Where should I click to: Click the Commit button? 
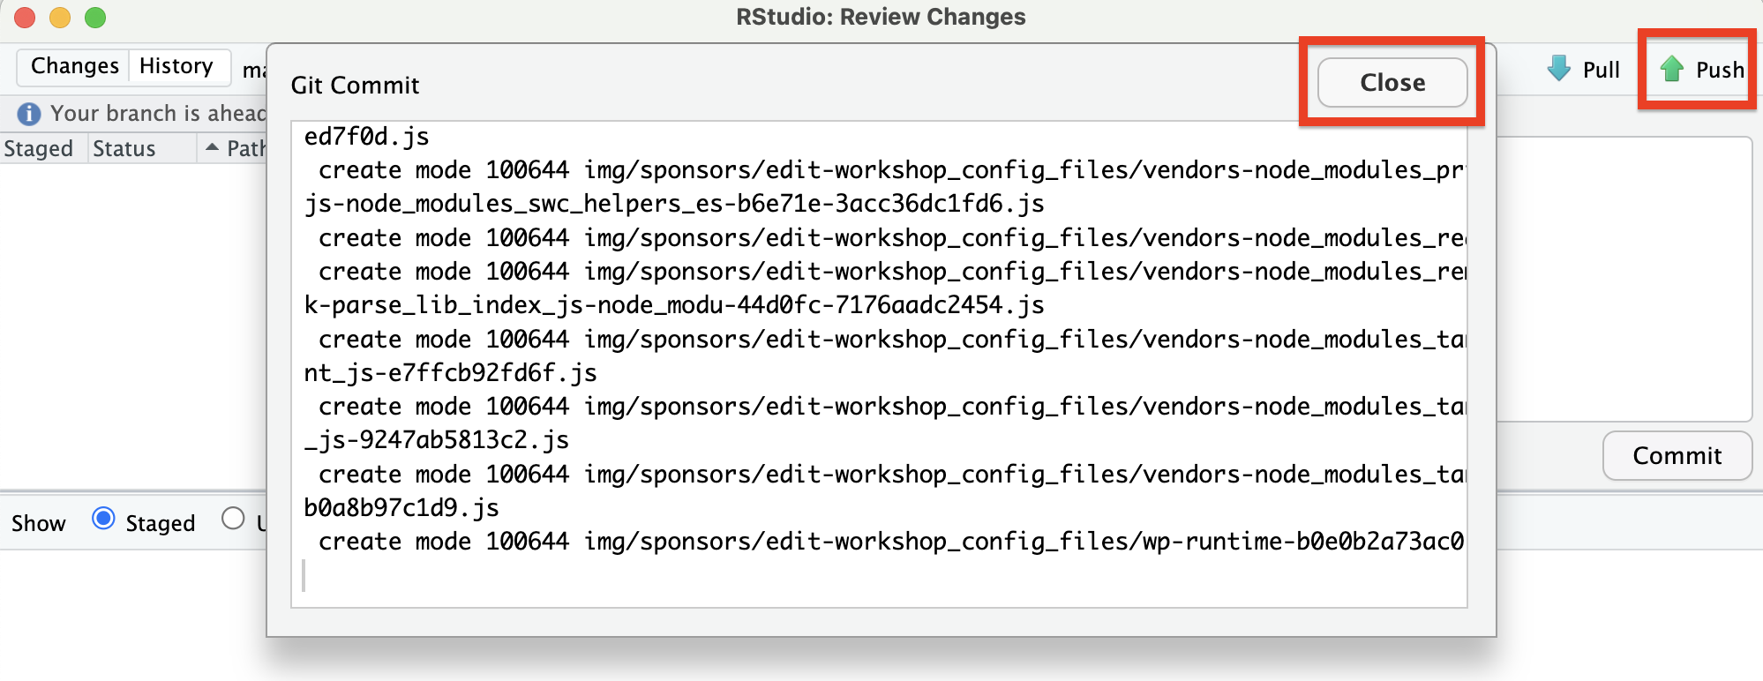point(1677,456)
